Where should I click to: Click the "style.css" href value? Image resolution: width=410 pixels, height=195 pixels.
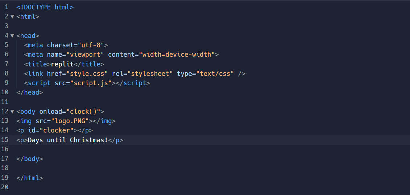point(89,73)
